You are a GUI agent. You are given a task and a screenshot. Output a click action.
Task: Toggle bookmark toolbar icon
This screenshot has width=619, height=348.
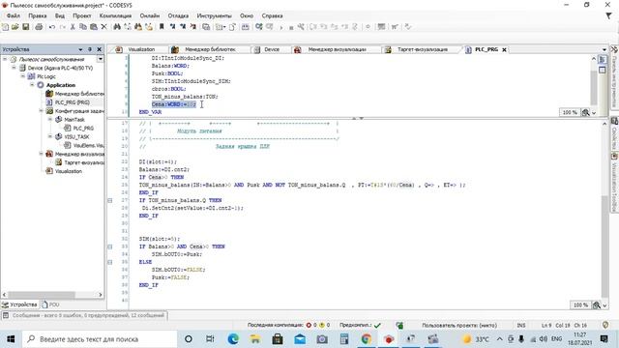click(x=162, y=27)
